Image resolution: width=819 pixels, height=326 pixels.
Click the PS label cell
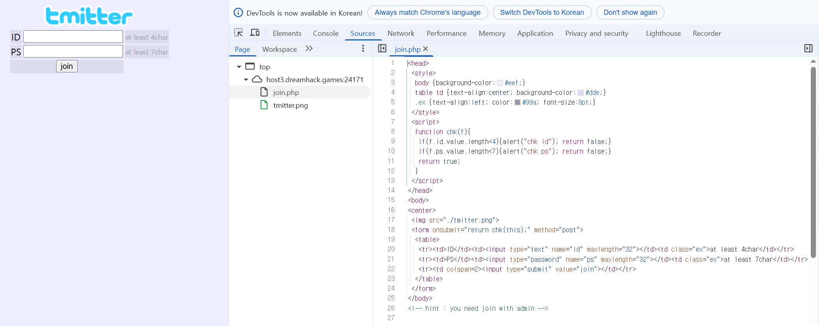pyautogui.click(x=16, y=52)
